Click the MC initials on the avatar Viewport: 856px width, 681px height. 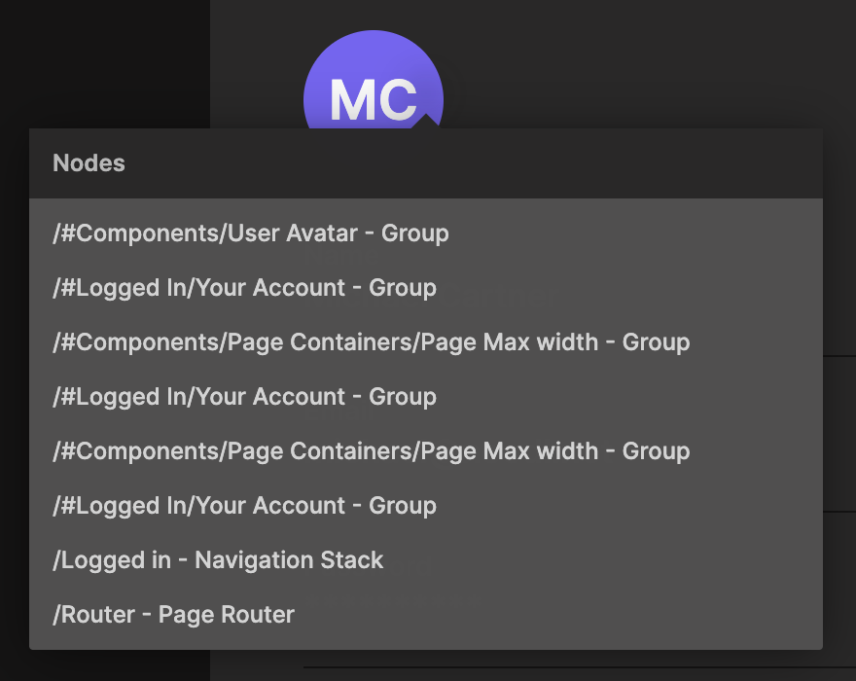click(374, 99)
